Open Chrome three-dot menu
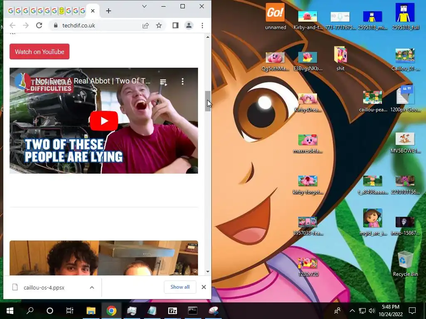 (x=203, y=25)
